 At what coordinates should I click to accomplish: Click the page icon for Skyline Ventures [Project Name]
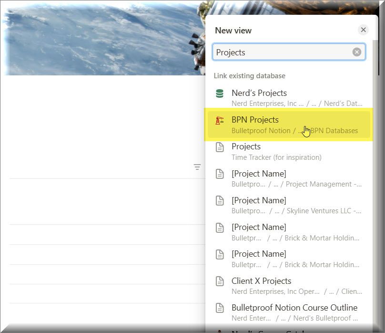220,200
